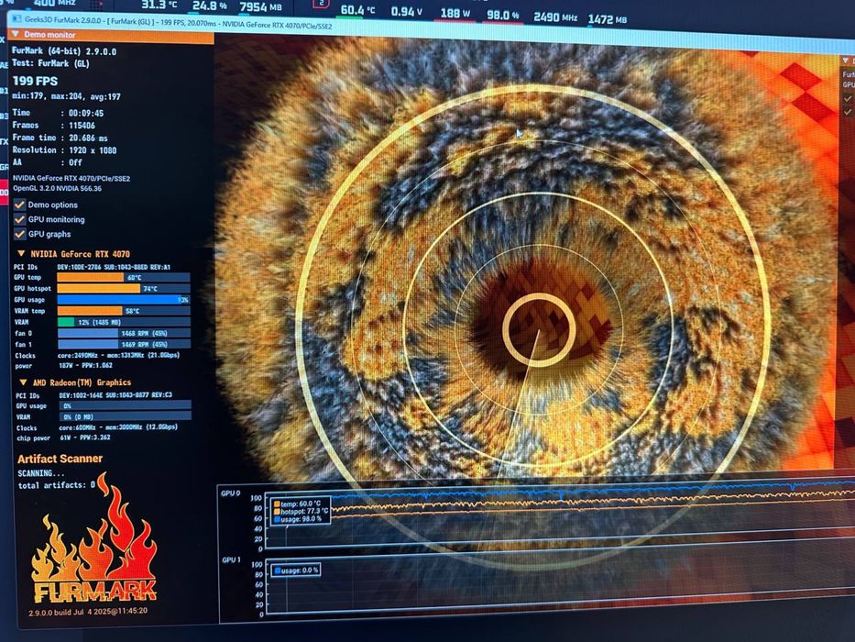Image resolution: width=855 pixels, height=642 pixels.
Task: Click the orange temp legend square in GPU 0 graph
Action: point(277,504)
